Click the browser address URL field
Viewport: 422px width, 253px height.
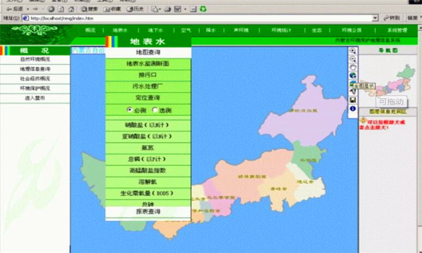(x=200, y=19)
